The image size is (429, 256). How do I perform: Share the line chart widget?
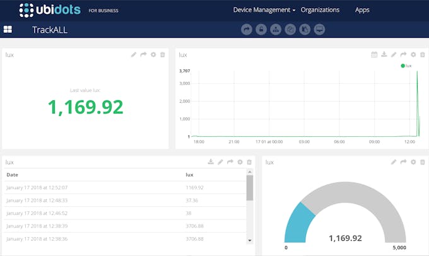(x=404, y=55)
